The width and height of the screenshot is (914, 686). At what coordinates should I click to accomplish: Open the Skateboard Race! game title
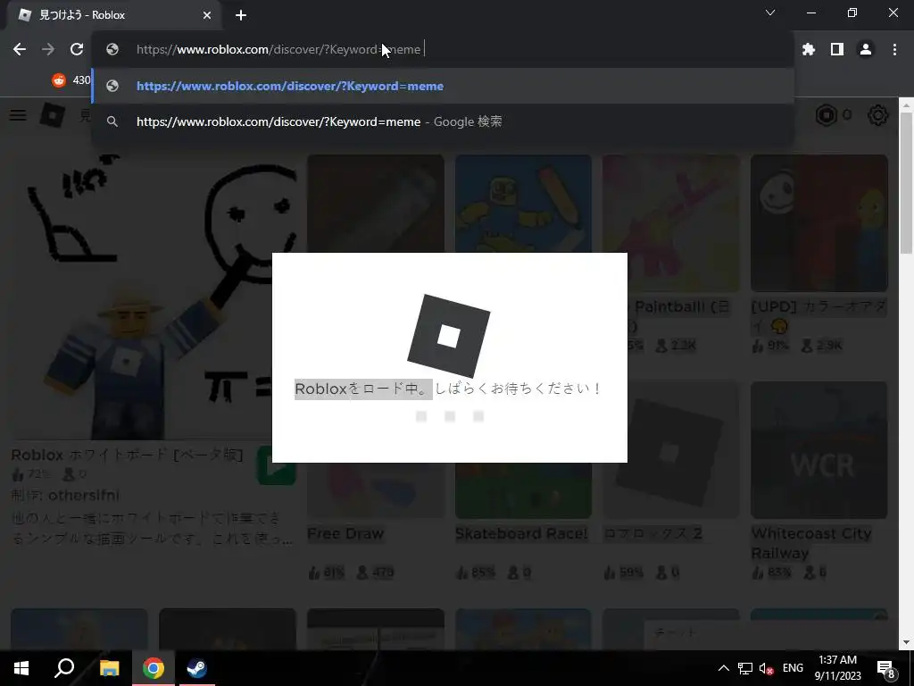pyautogui.click(x=521, y=533)
